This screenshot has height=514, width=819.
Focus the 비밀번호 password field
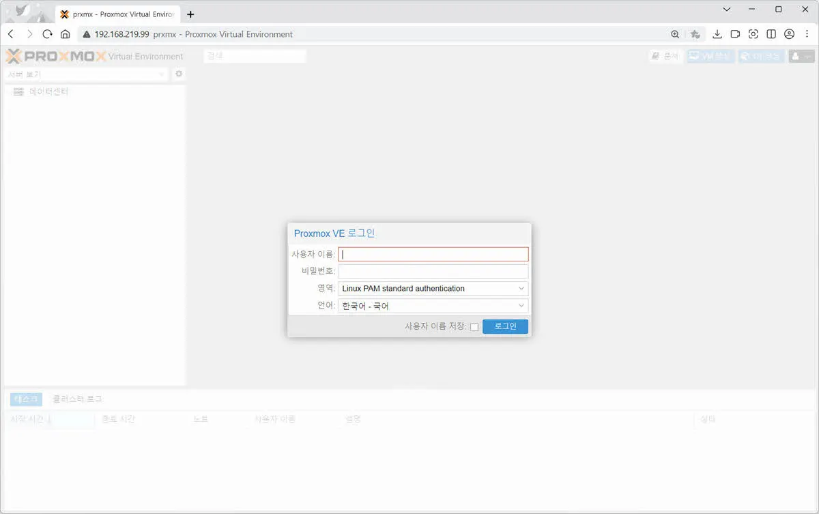(x=433, y=272)
